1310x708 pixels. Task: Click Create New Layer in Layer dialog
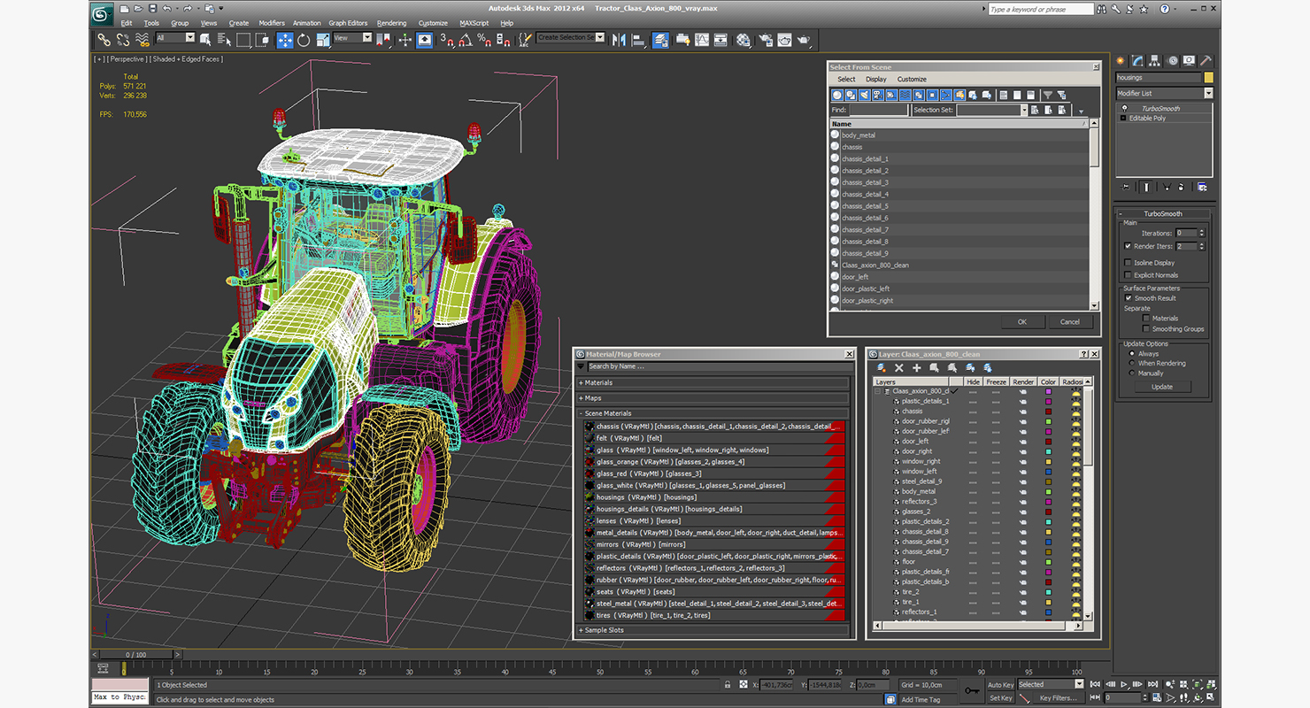click(x=882, y=367)
